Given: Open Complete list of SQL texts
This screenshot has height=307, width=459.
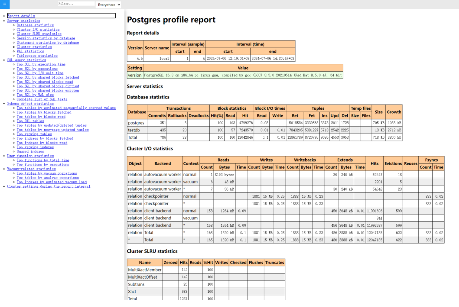Looking at the screenshot, I should [42, 99].
